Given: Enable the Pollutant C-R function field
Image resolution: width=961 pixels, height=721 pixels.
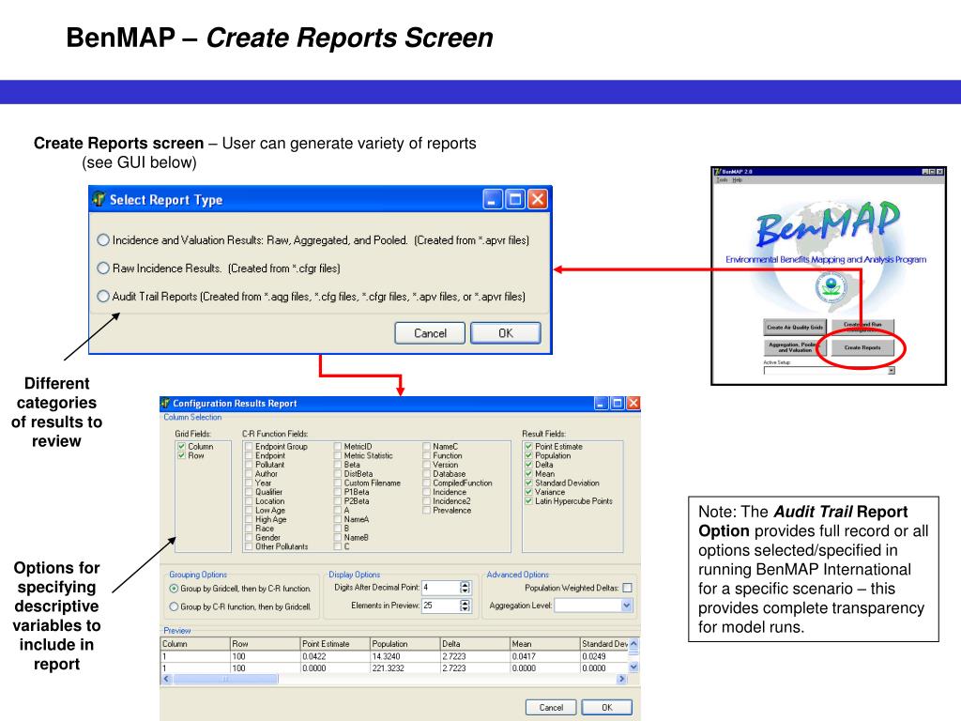Looking at the screenshot, I should click(x=249, y=465).
